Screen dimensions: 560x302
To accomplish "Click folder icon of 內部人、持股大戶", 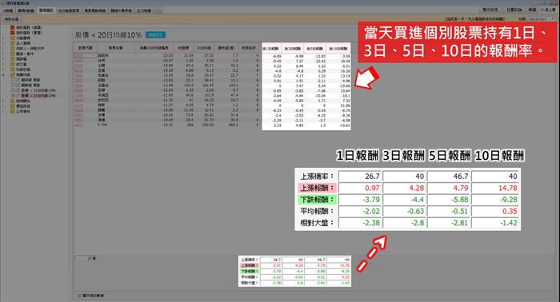I will click(13, 48).
